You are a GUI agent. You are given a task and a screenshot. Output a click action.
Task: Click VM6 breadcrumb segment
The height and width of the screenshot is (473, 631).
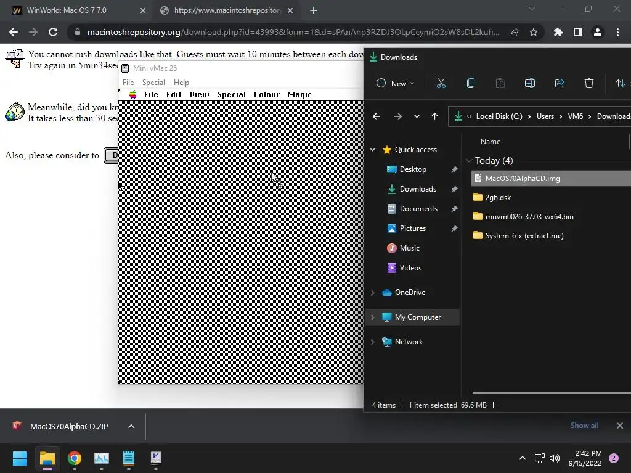tap(575, 116)
